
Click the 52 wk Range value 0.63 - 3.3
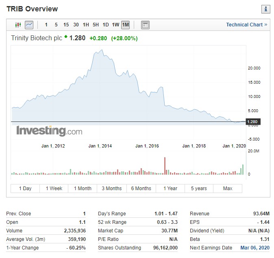pos(167,222)
